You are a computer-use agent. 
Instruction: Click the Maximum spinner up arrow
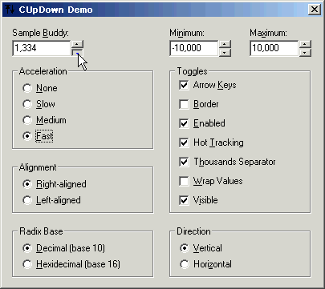(305, 44)
